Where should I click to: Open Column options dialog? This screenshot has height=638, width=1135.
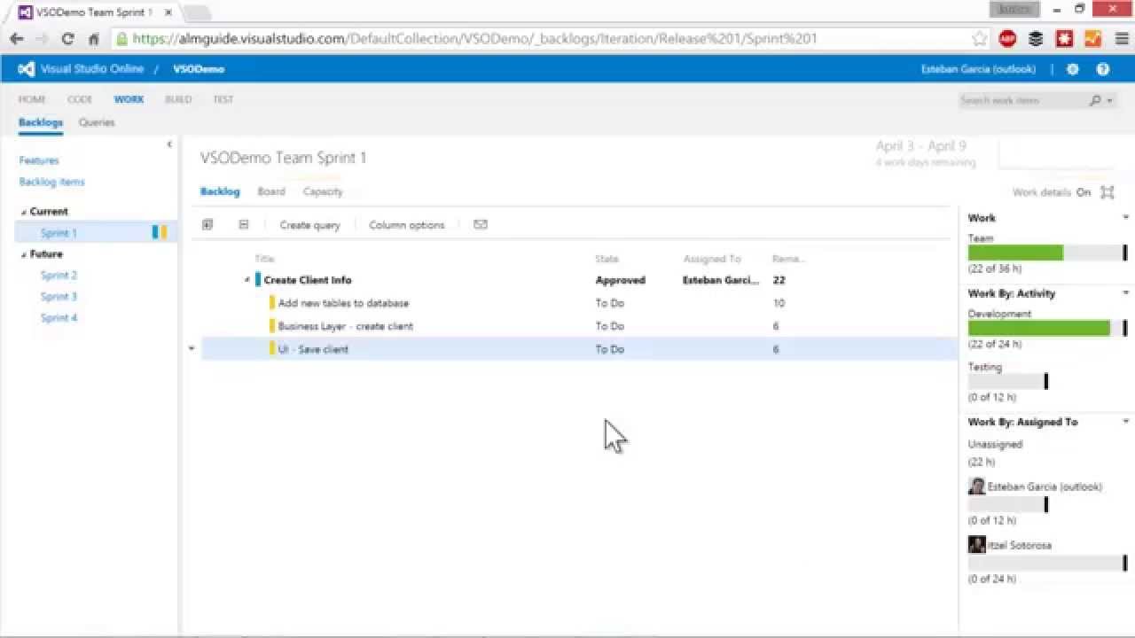[x=407, y=225]
